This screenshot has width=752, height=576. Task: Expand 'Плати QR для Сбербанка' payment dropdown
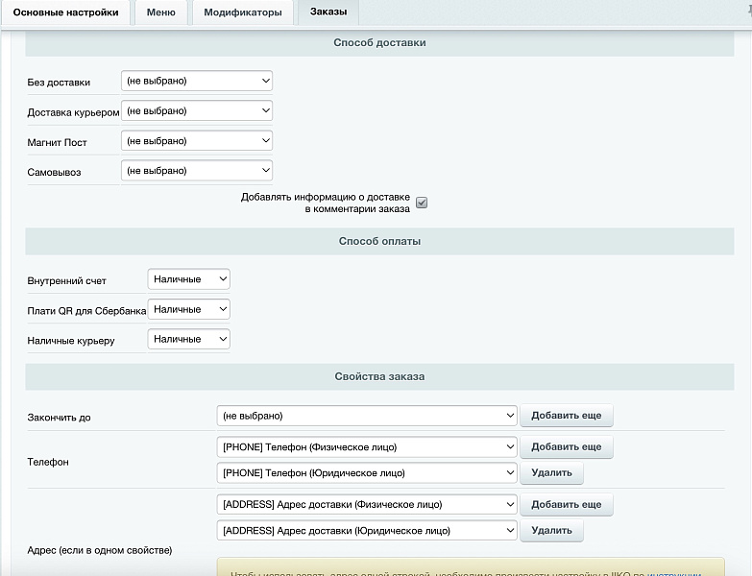[189, 309]
